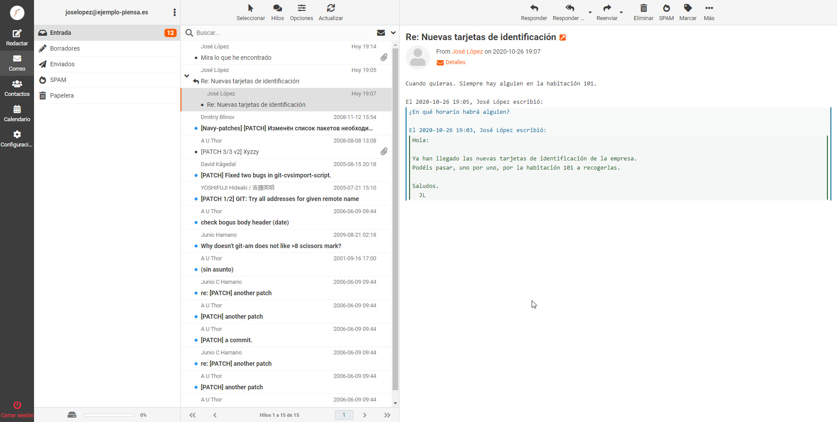Click Eliminar to delete the message

[x=643, y=13]
